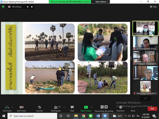This screenshot has height=119, width=159.
Task: Click the Thai language input indicator
Action: click(x=138, y=116)
